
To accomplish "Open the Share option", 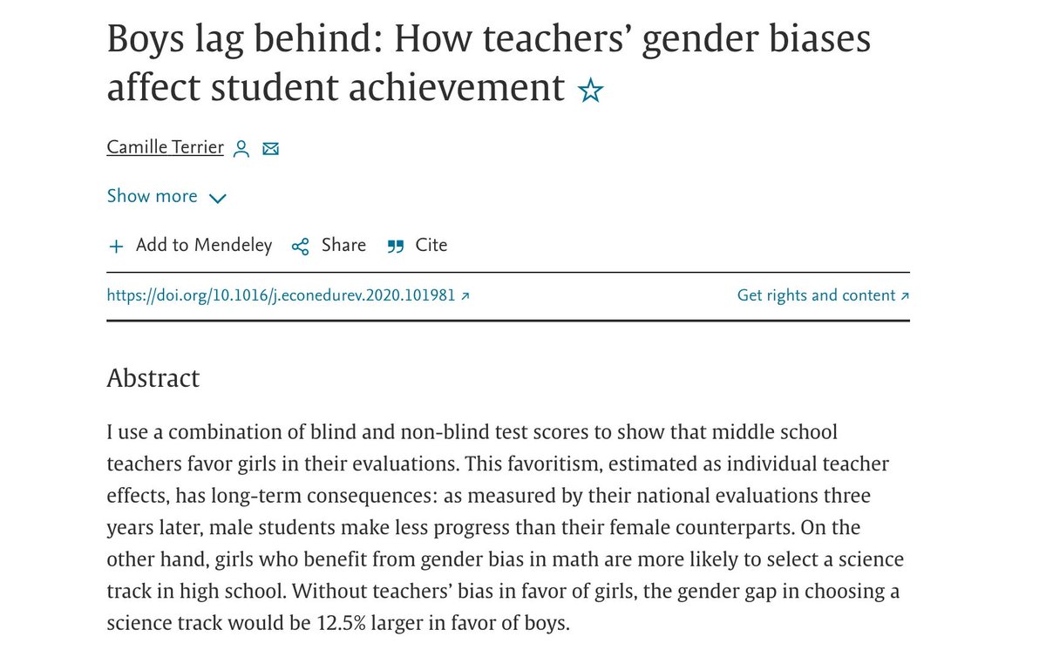I will click(343, 246).
